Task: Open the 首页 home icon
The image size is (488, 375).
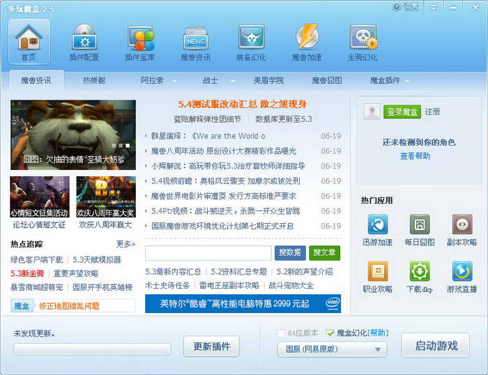Action: click(x=29, y=42)
